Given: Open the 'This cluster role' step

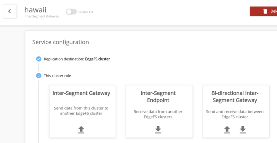Looking at the screenshot, I should (57, 75).
